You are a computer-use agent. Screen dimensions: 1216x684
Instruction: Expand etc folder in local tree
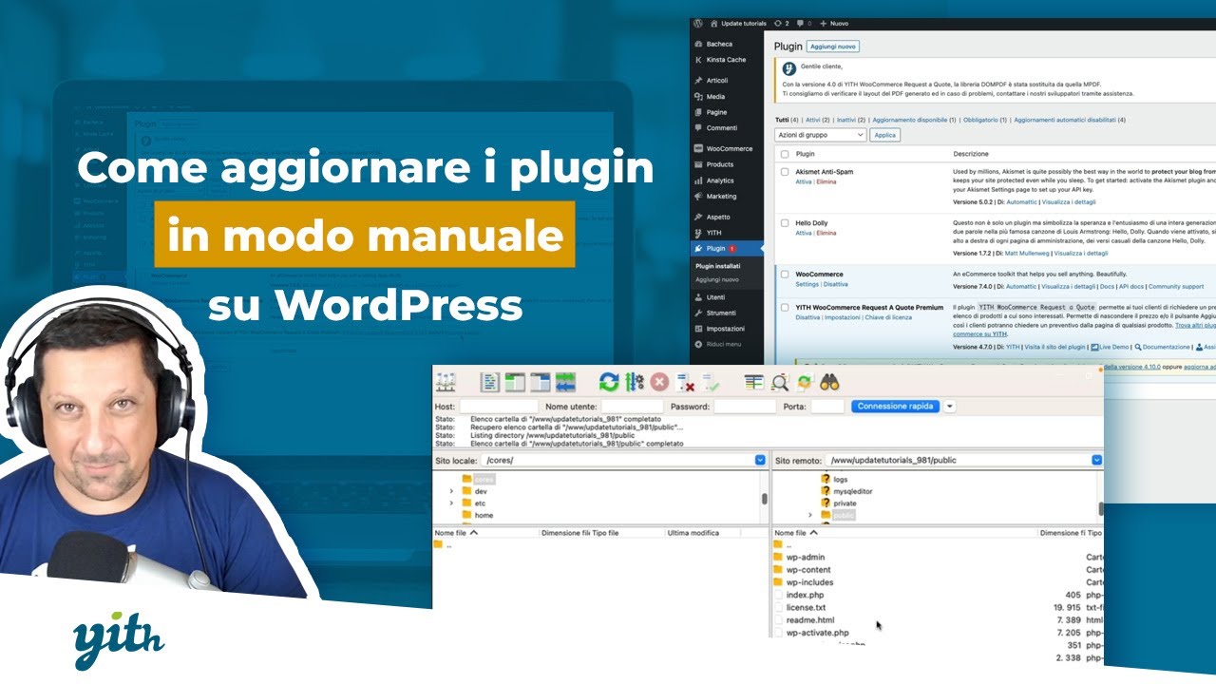tap(451, 503)
